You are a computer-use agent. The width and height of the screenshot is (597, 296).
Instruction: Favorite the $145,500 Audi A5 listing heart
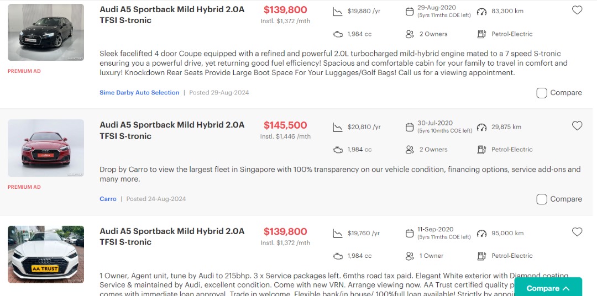click(577, 126)
